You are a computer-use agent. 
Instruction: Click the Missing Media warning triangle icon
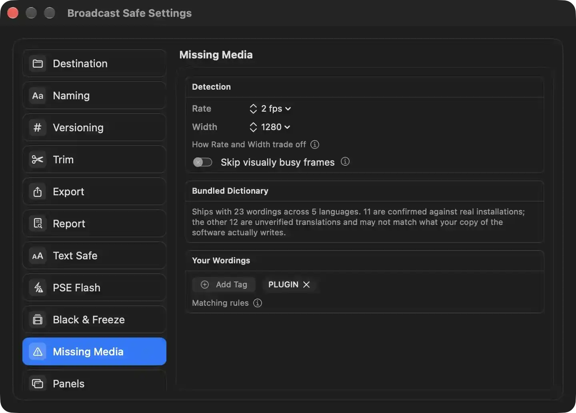38,352
